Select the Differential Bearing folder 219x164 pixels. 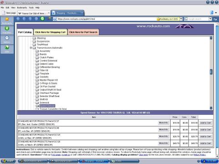coord(50,67)
